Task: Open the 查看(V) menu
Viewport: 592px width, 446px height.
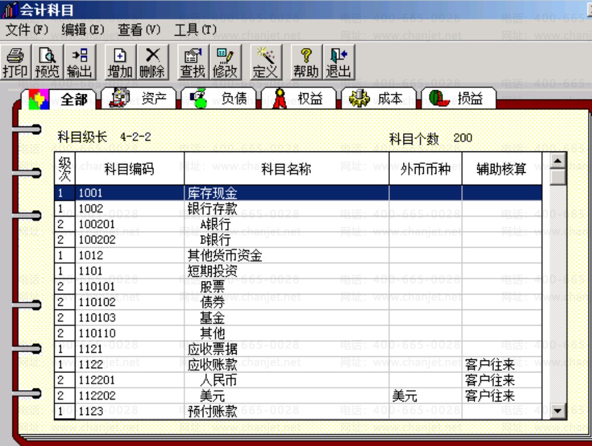Action: click(x=139, y=30)
